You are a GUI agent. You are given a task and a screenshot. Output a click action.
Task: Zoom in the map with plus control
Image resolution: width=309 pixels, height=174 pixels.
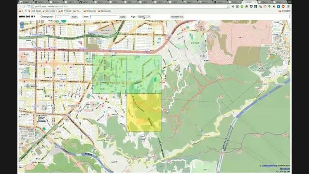22,23
